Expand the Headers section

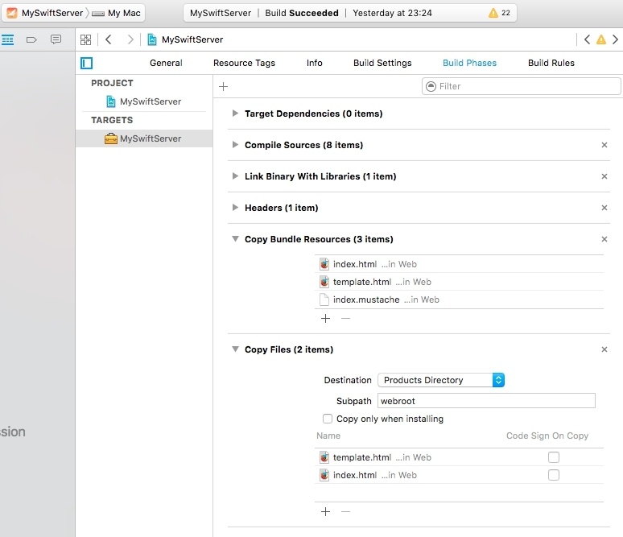(x=235, y=208)
